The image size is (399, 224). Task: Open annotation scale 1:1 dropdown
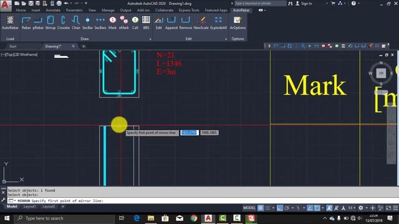pos(352,208)
